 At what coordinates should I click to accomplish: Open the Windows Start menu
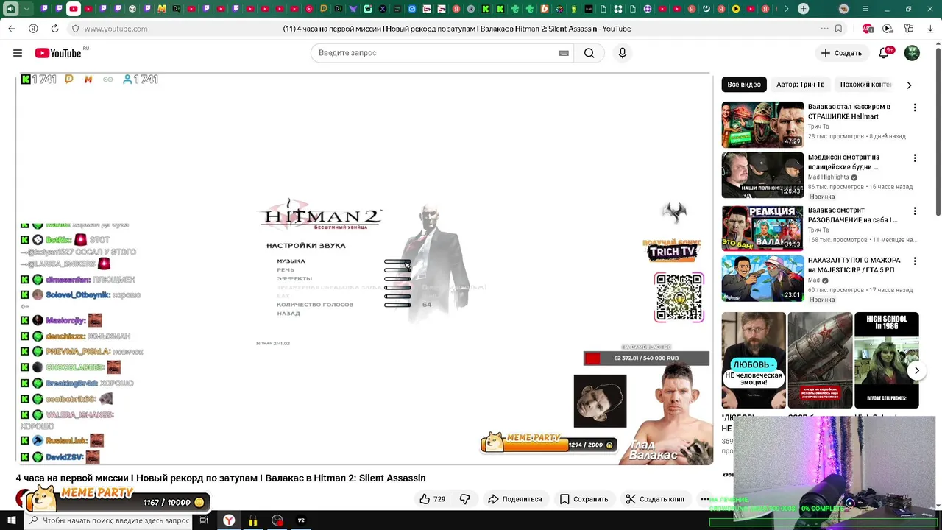pos(12,520)
